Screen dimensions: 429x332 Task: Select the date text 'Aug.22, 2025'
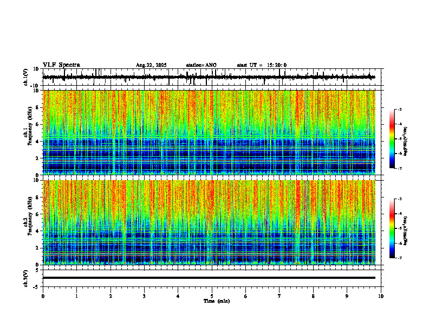[151, 65]
